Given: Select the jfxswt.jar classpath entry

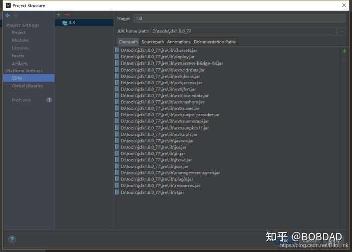Looking at the screenshot, I should pyautogui.click(x=157, y=160).
